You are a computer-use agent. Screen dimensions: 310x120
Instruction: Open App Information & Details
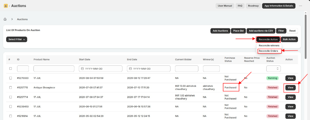coord(279,6)
